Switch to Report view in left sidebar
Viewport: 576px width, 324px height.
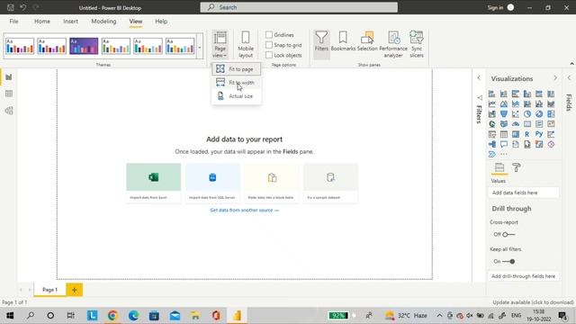click(x=9, y=77)
